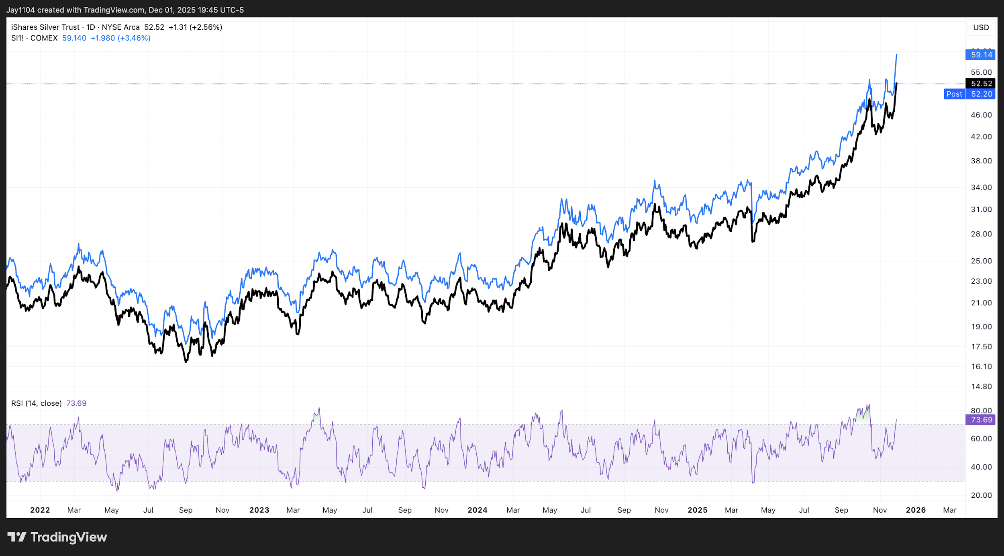Click the 20.00 RSI axis label
The image size is (1004, 556).
[x=981, y=495]
